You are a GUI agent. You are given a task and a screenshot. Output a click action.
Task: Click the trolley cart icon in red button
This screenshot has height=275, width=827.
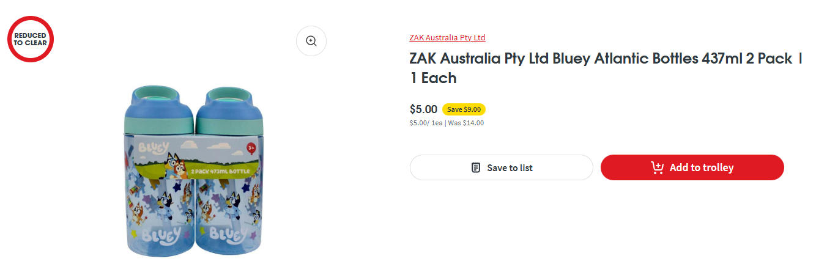pos(658,167)
